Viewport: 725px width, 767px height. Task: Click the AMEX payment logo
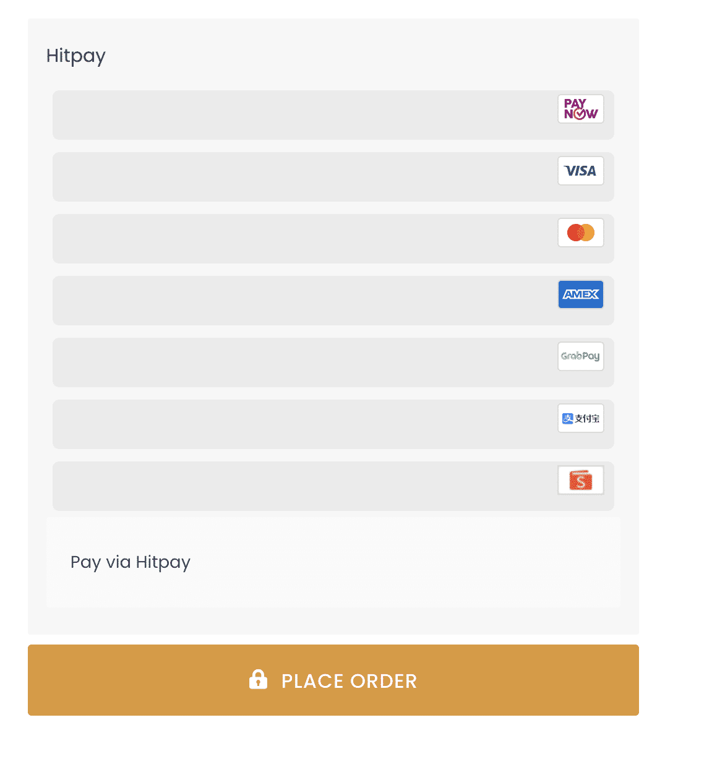pyautogui.click(x=580, y=294)
